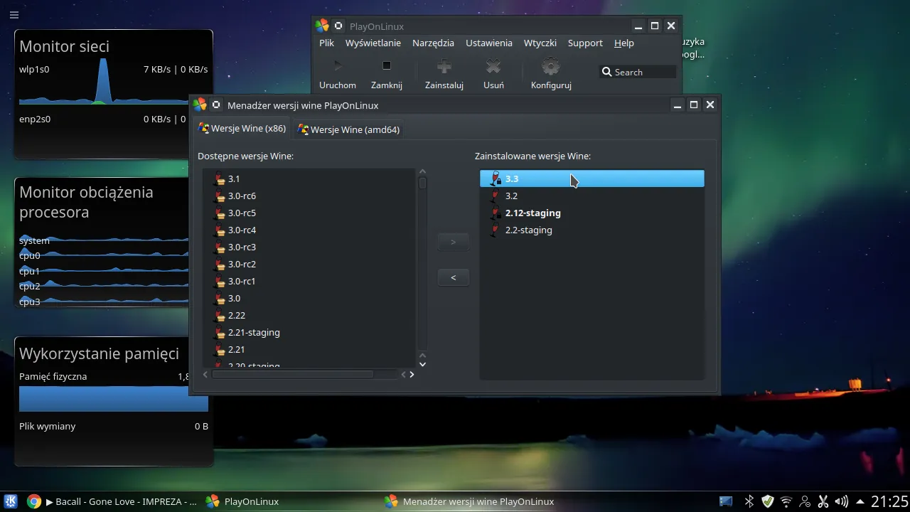Click the down arrow of the available list's scrollbar

pos(422,364)
